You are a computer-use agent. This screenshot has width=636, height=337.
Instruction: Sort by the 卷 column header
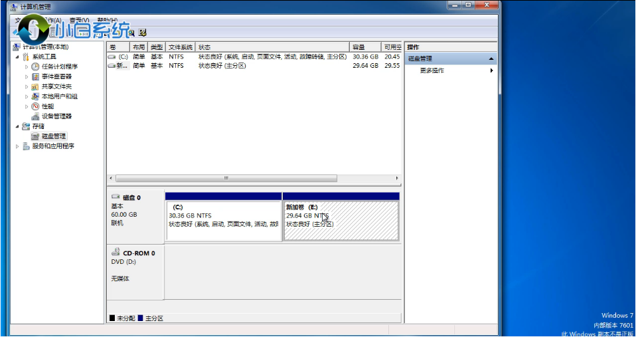(x=118, y=47)
